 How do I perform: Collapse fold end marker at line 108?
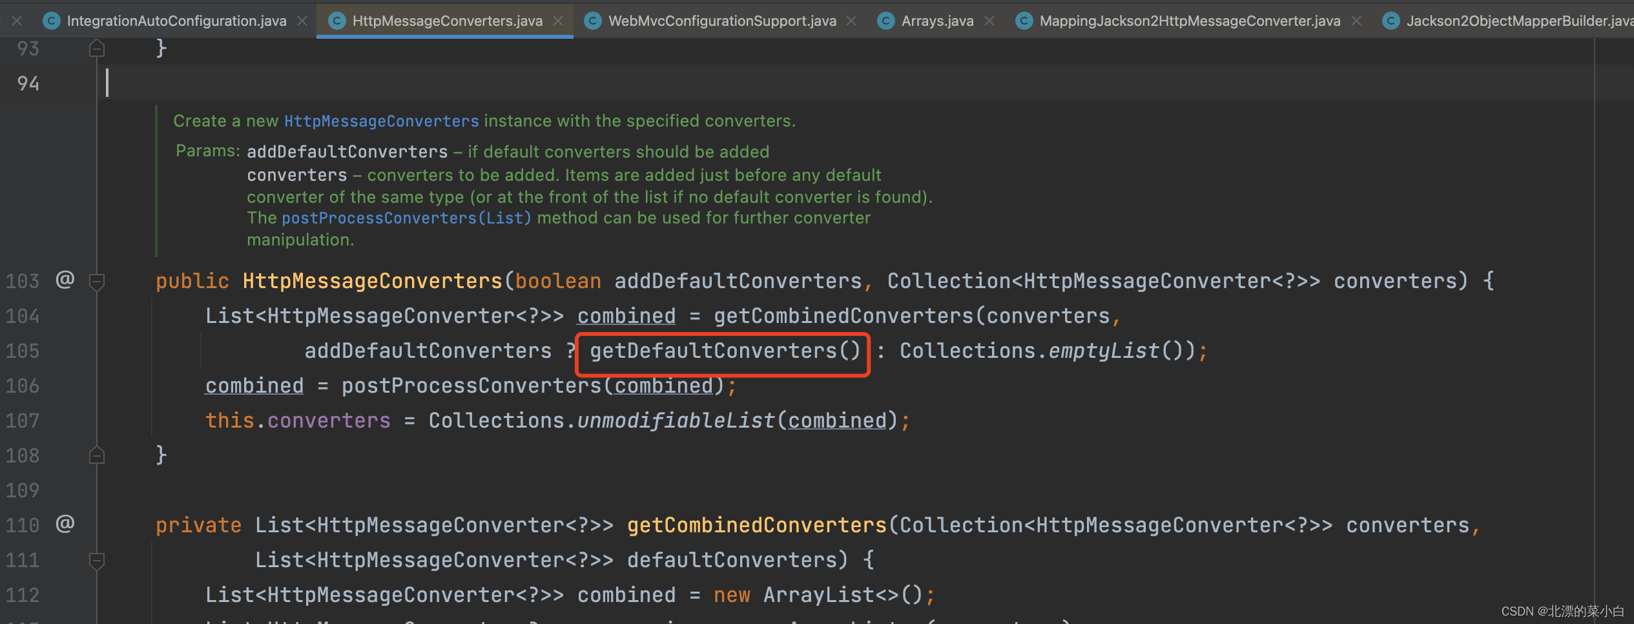(x=97, y=455)
